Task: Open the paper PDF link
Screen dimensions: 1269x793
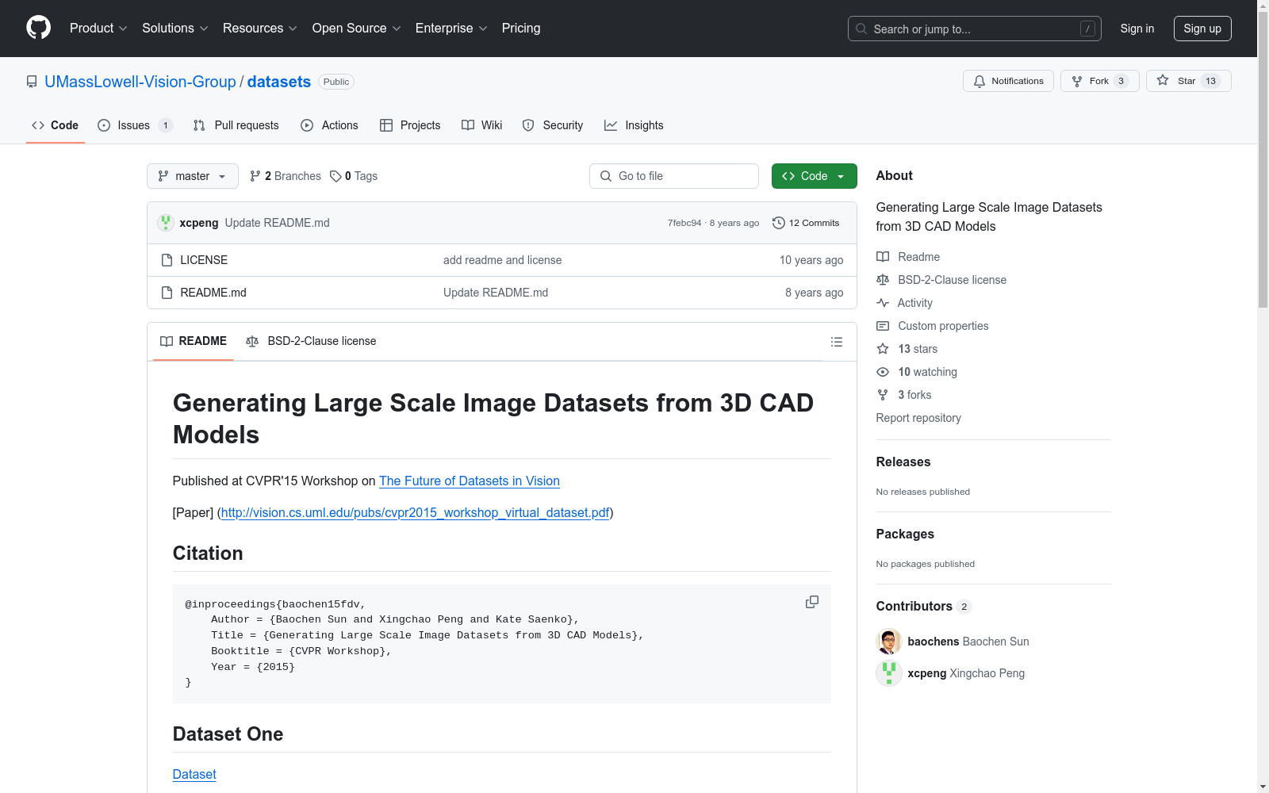Action: tap(415, 512)
